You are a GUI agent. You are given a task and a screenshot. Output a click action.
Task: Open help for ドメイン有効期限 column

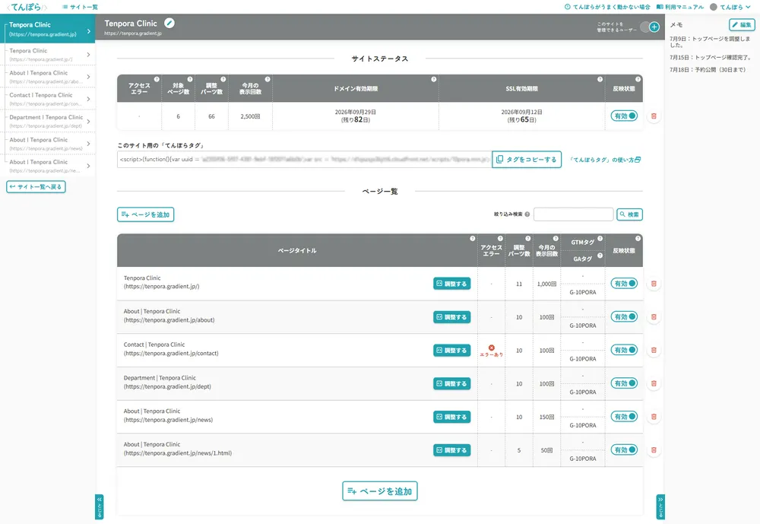[x=434, y=79]
